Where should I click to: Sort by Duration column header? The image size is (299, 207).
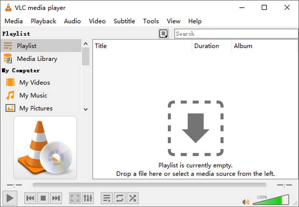tap(212, 46)
